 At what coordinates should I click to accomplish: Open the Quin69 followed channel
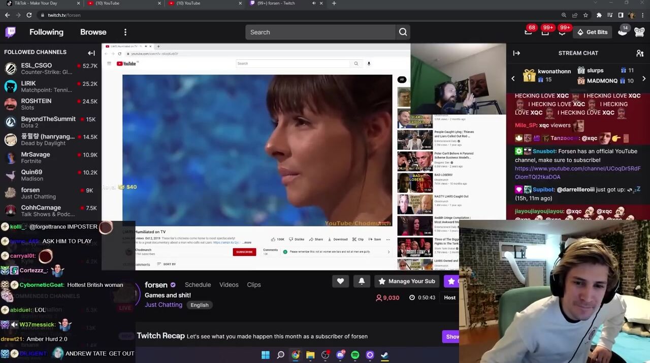click(x=51, y=175)
